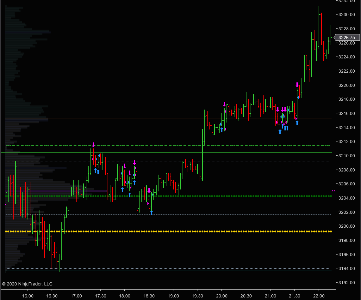Screen dimensions: 361x300
Task: Select the solid green line near 3210.50
Action: coord(166,152)
